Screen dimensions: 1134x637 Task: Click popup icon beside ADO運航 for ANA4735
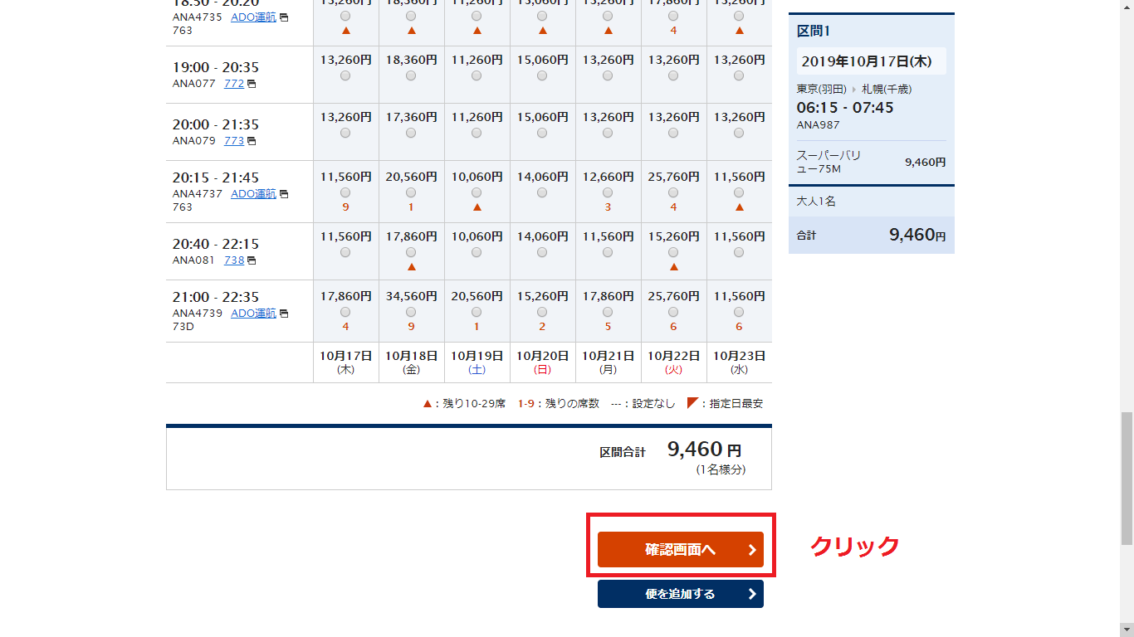click(x=284, y=17)
